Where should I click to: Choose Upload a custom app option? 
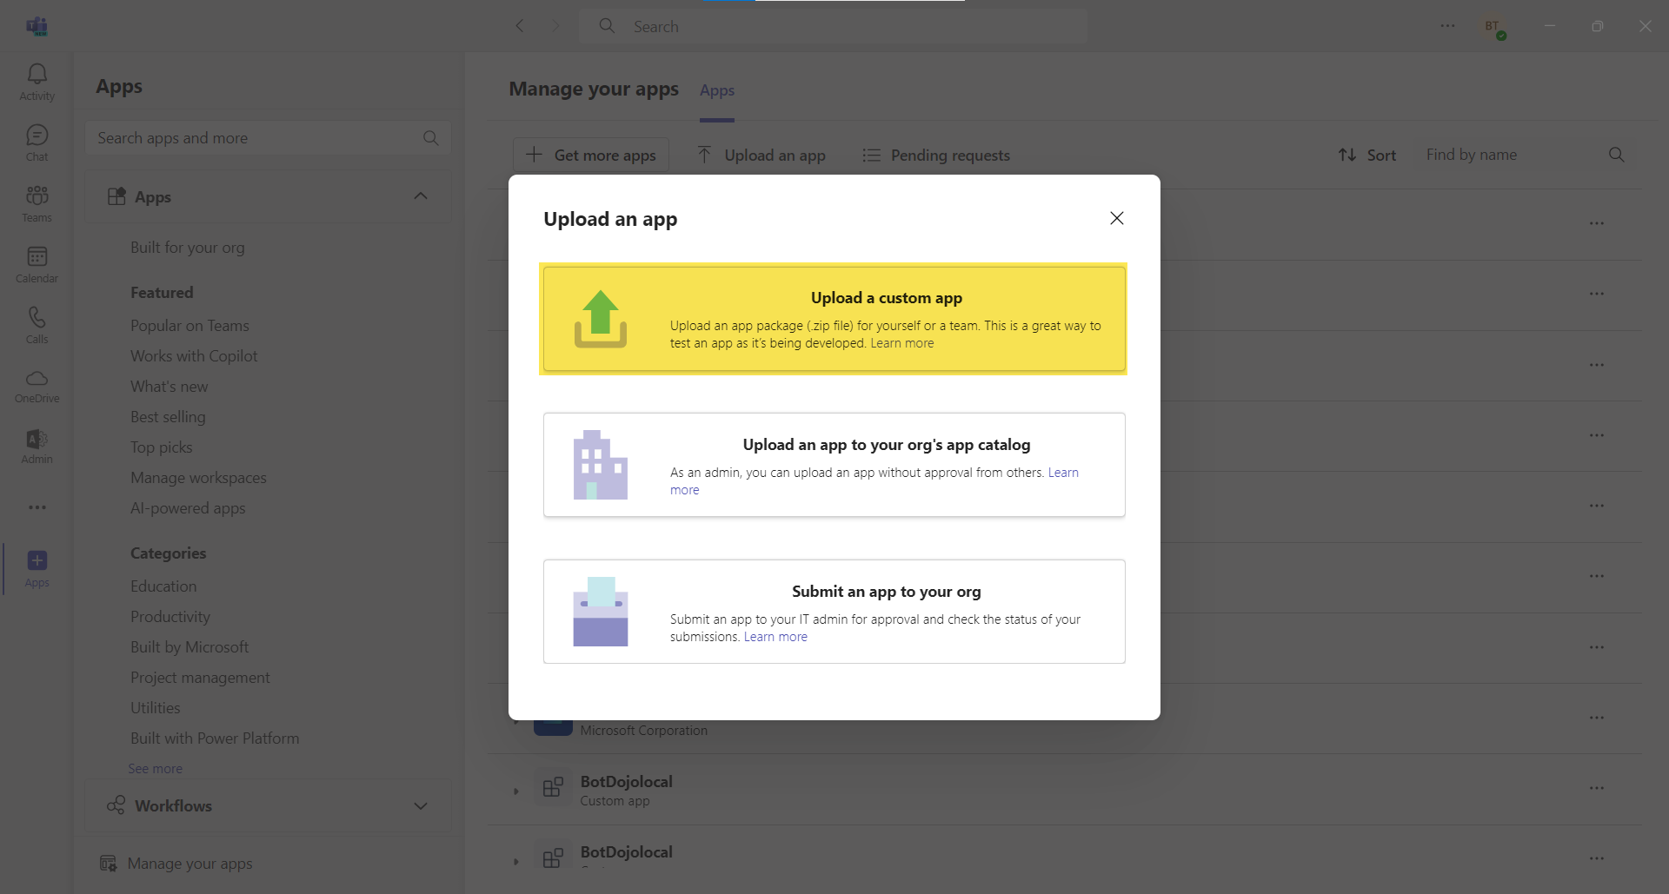point(834,319)
